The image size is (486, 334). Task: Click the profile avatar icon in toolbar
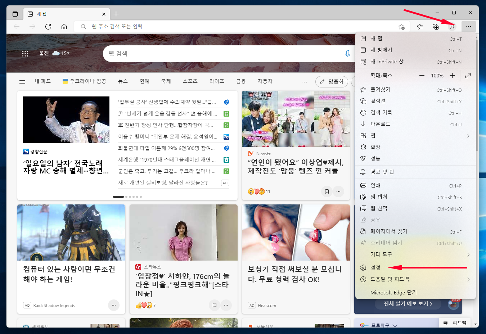pyautogui.click(x=452, y=27)
